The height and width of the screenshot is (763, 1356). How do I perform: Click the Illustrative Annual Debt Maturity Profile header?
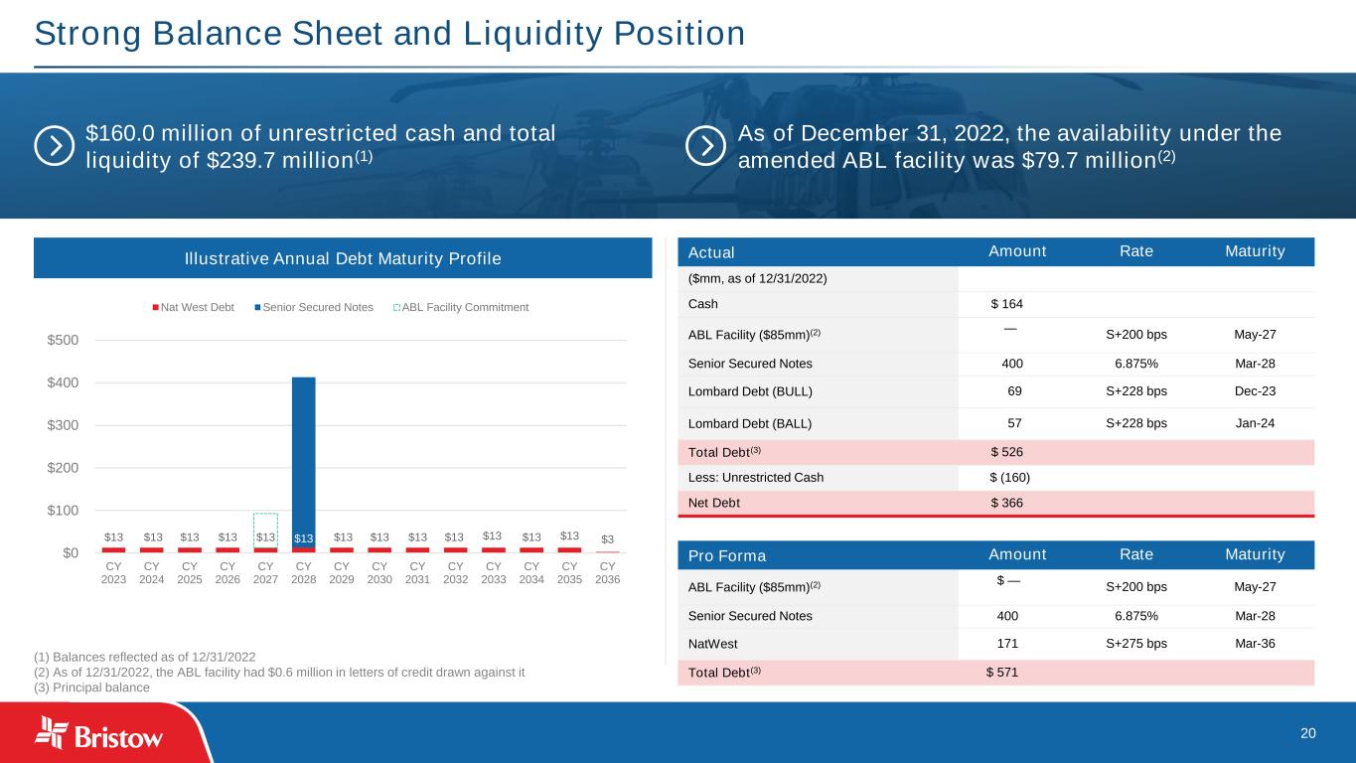coord(343,259)
